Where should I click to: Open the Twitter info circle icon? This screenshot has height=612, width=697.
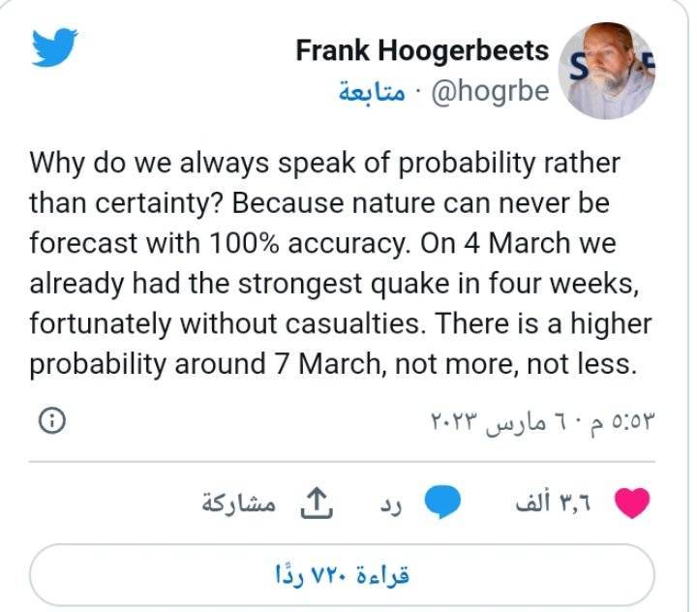coord(53,421)
